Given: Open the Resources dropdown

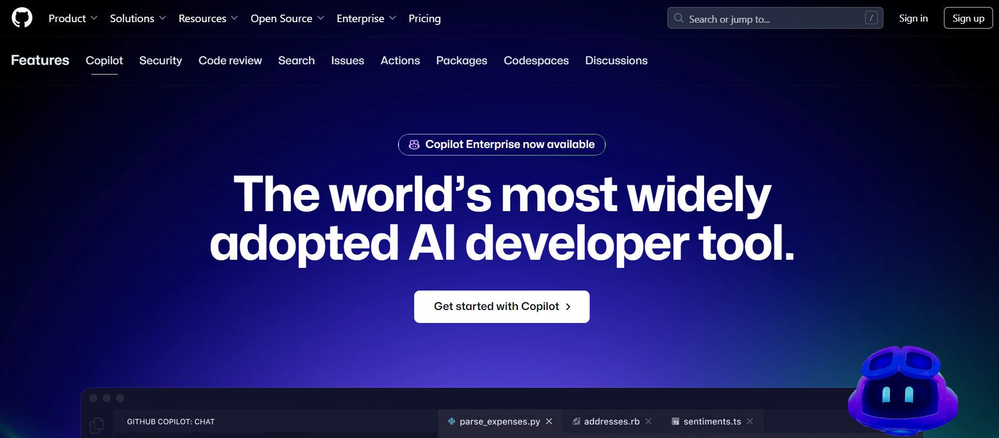Looking at the screenshot, I should (x=208, y=18).
